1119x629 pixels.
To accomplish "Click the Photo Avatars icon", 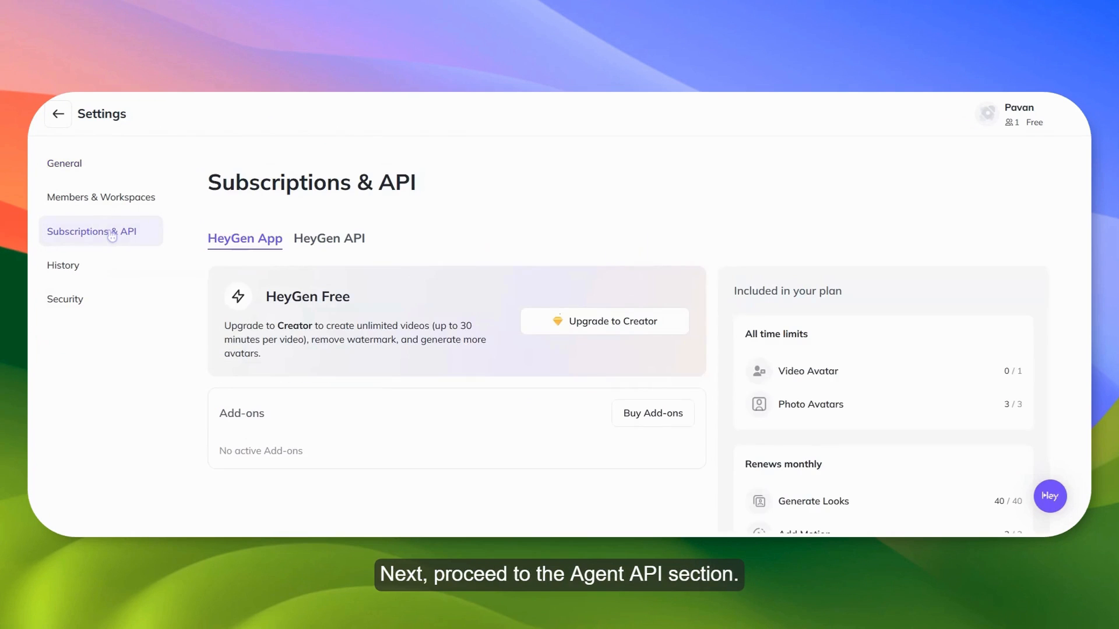I will click(x=759, y=404).
